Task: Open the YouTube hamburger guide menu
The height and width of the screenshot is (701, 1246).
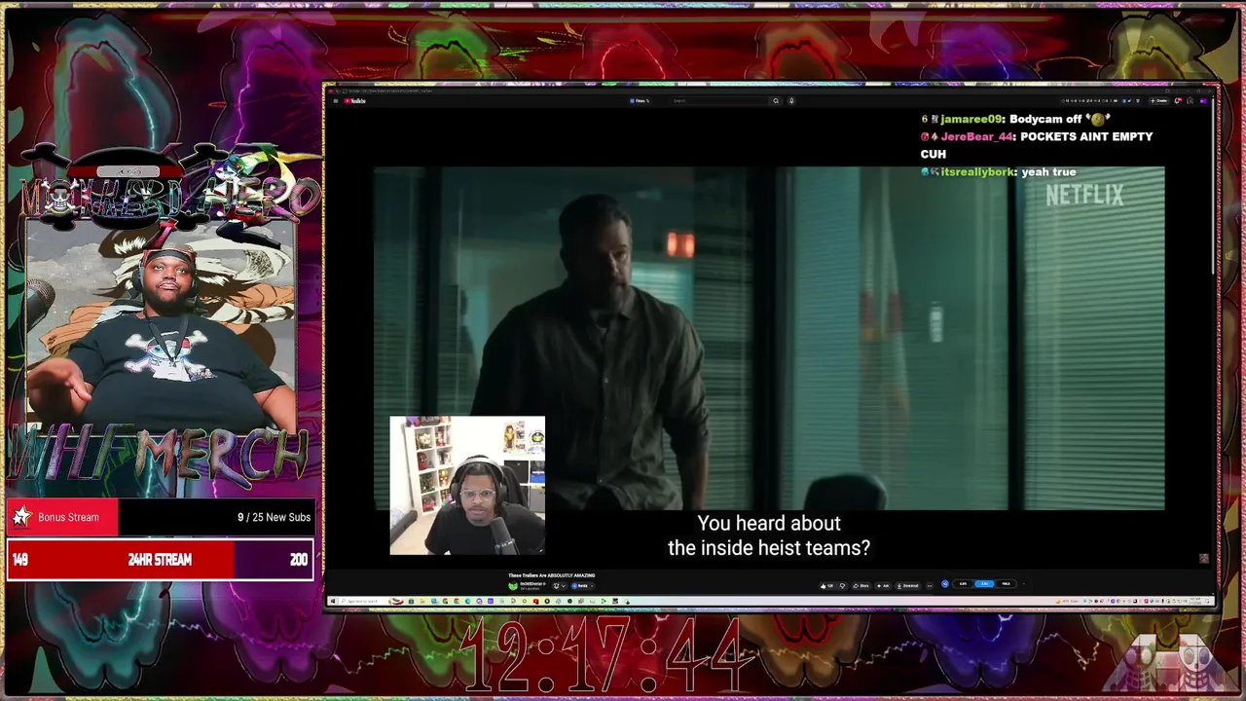Action: pyautogui.click(x=335, y=101)
